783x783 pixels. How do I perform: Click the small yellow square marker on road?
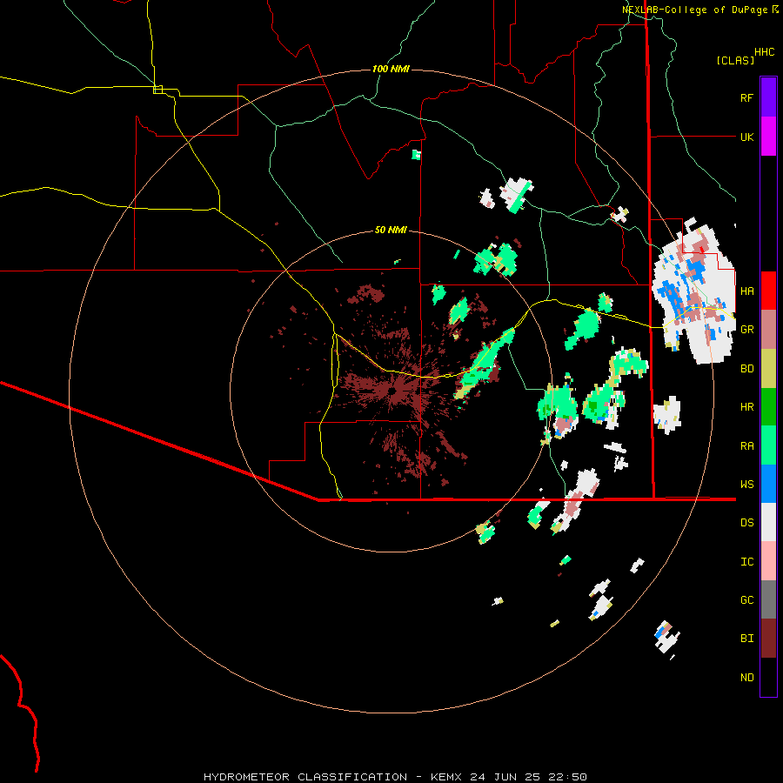(157, 90)
